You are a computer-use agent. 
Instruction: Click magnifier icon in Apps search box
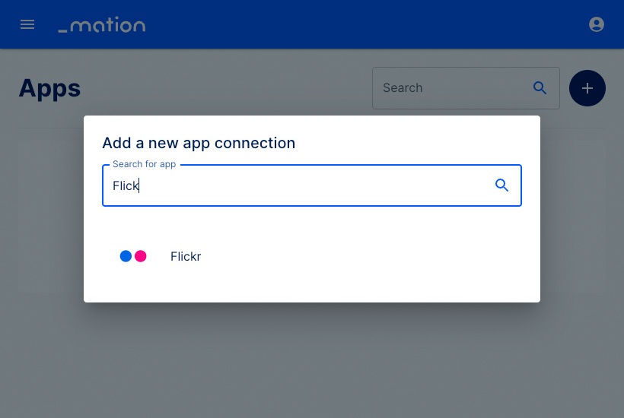[540, 88]
